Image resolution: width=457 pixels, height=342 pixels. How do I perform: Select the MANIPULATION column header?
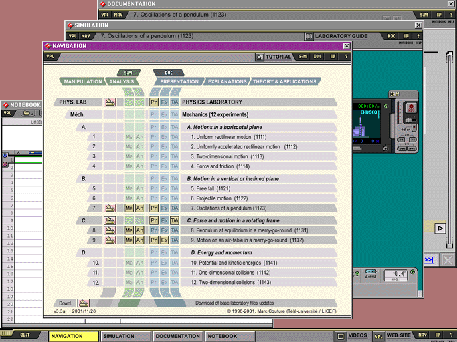(82, 82)
